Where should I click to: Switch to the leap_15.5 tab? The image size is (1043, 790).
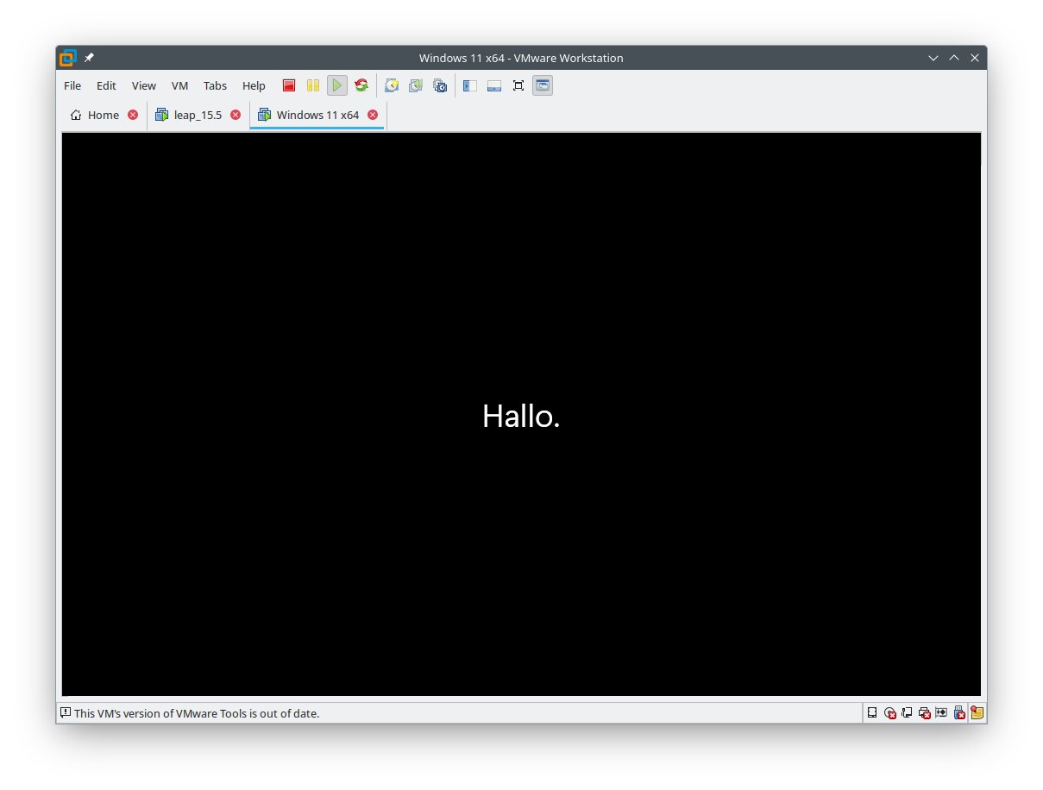click(198, 115)
